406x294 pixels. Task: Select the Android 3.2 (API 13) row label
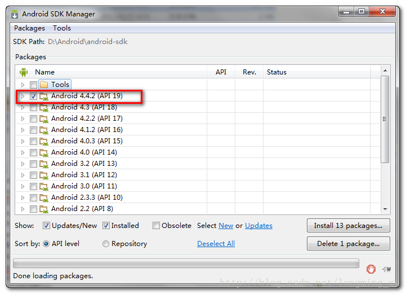click(x=84, y=164)
